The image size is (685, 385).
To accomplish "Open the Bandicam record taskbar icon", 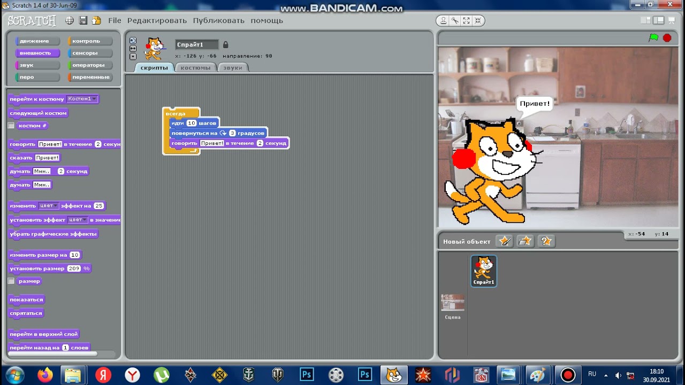I will click(568, 375).
